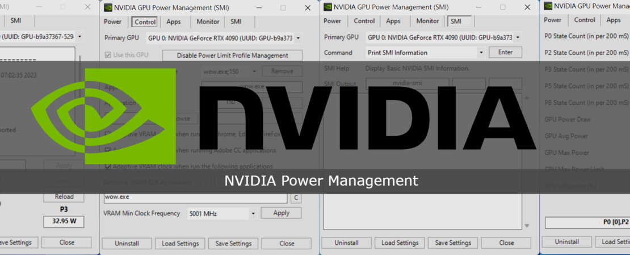The width and height of the screenshot is (630, 255).
Task: Select Control tab in SMI-tab window
Action: [364, 21]
